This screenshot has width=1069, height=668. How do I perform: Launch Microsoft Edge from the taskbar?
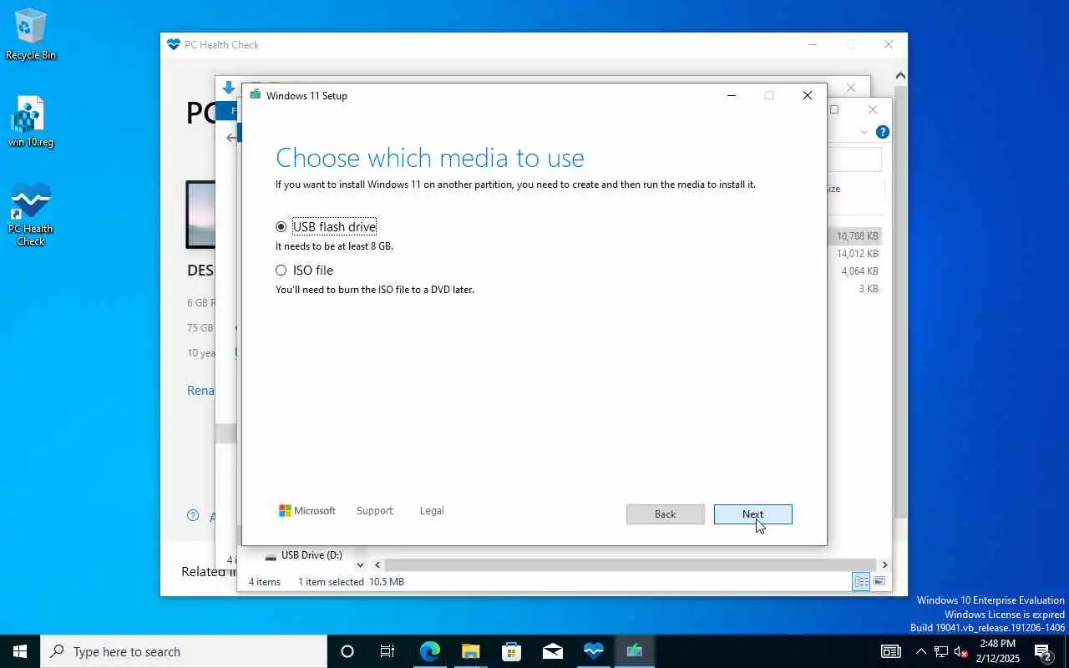(429, 651)
